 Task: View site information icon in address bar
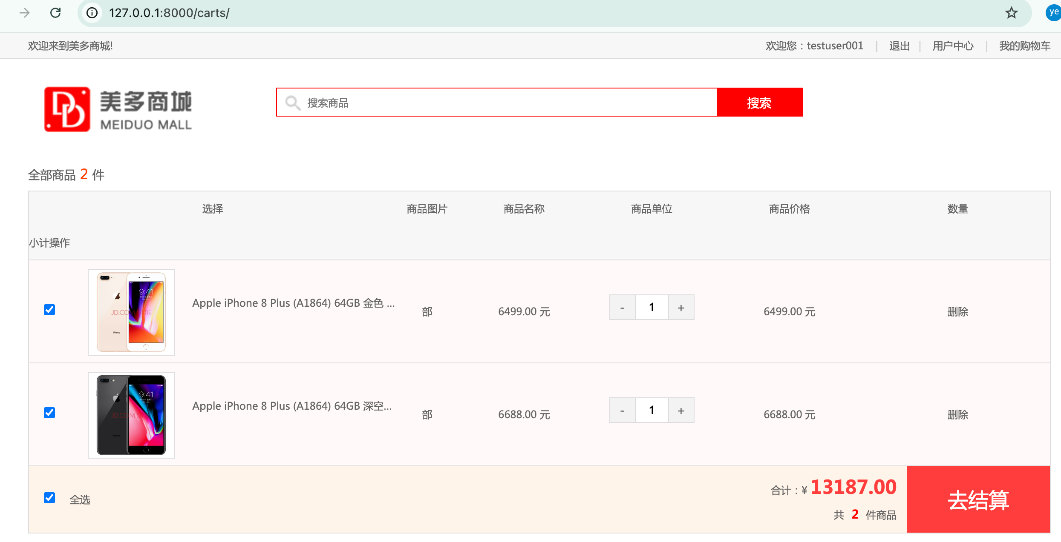92,13
